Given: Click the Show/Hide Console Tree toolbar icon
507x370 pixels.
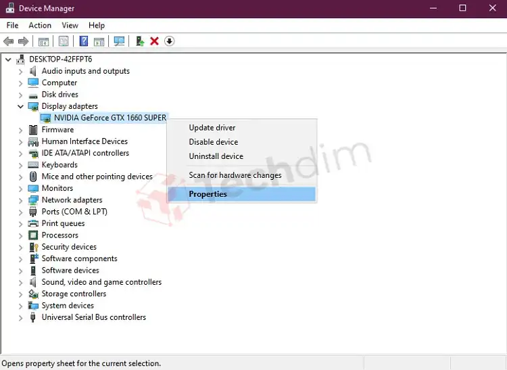Looking at the screenshot, I should click(x=43, y=41).
